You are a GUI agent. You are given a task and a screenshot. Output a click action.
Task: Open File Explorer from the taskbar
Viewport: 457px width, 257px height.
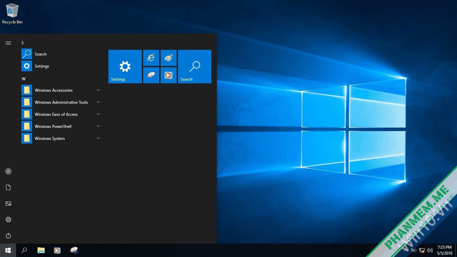click(41, 250)
